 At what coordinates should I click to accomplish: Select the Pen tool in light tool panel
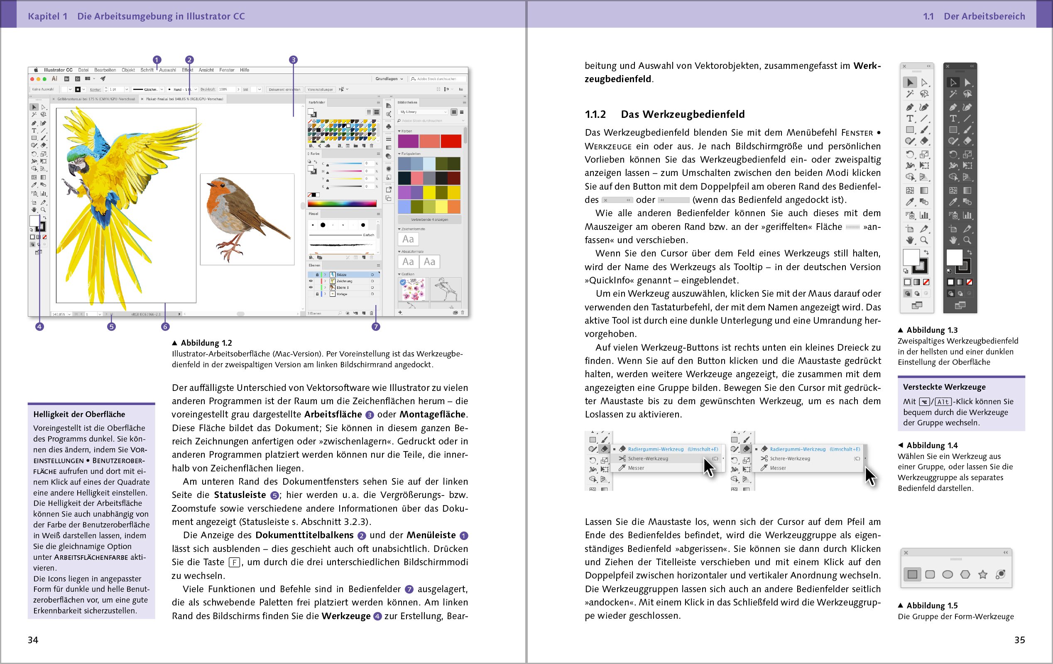(x=910, y=107)
